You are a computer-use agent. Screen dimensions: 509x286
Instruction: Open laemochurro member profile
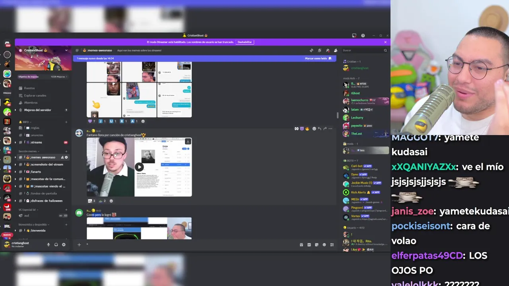366,101
